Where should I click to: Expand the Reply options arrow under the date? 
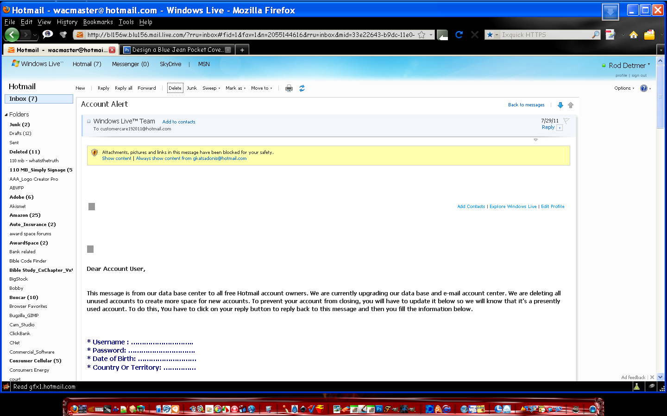560,128
